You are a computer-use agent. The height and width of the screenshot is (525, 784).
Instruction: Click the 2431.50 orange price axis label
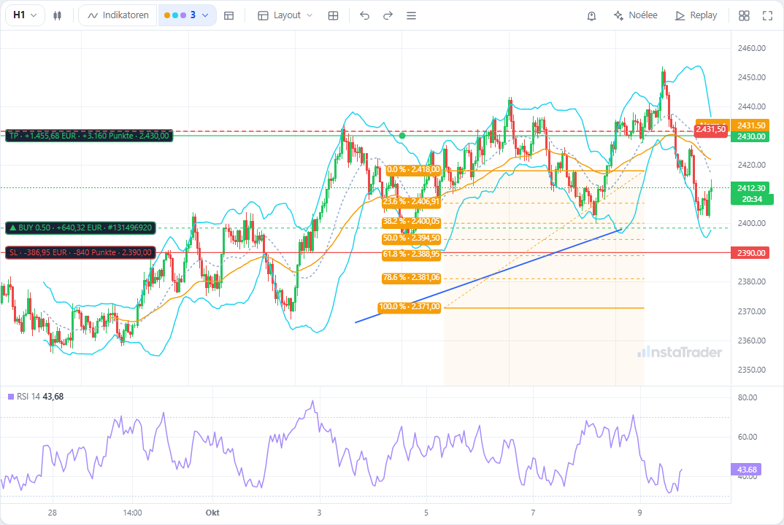751,125
